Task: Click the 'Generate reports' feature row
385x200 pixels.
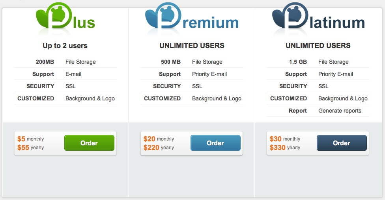Action: pos(318,111)
